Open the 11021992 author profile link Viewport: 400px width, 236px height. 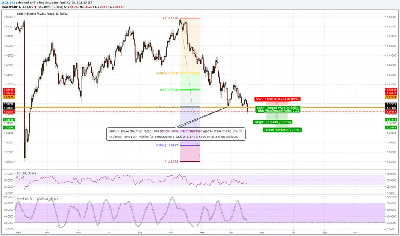pyautogui.click(x=8, y=3)
